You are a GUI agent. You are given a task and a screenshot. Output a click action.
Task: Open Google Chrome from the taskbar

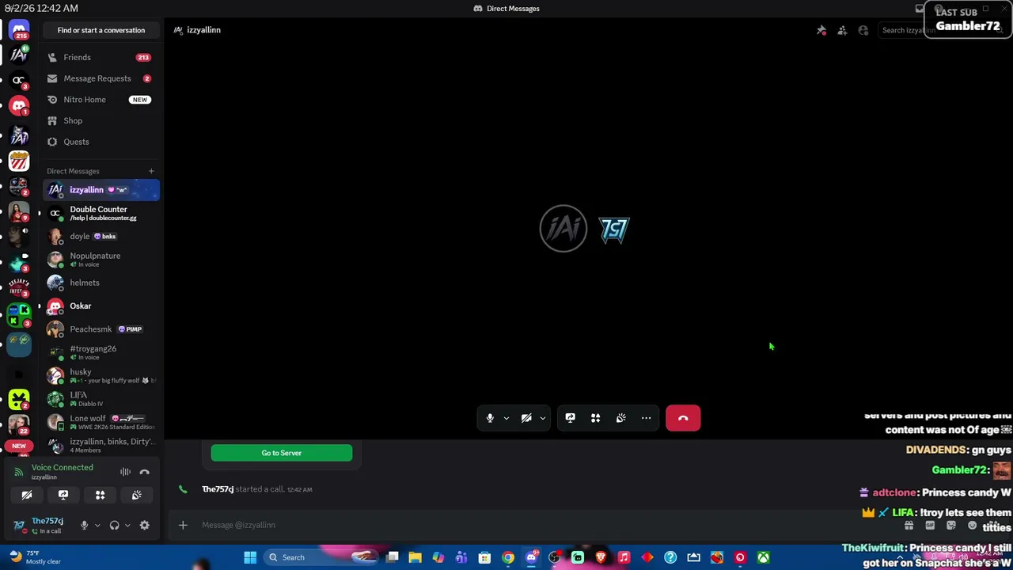[508, 557]
